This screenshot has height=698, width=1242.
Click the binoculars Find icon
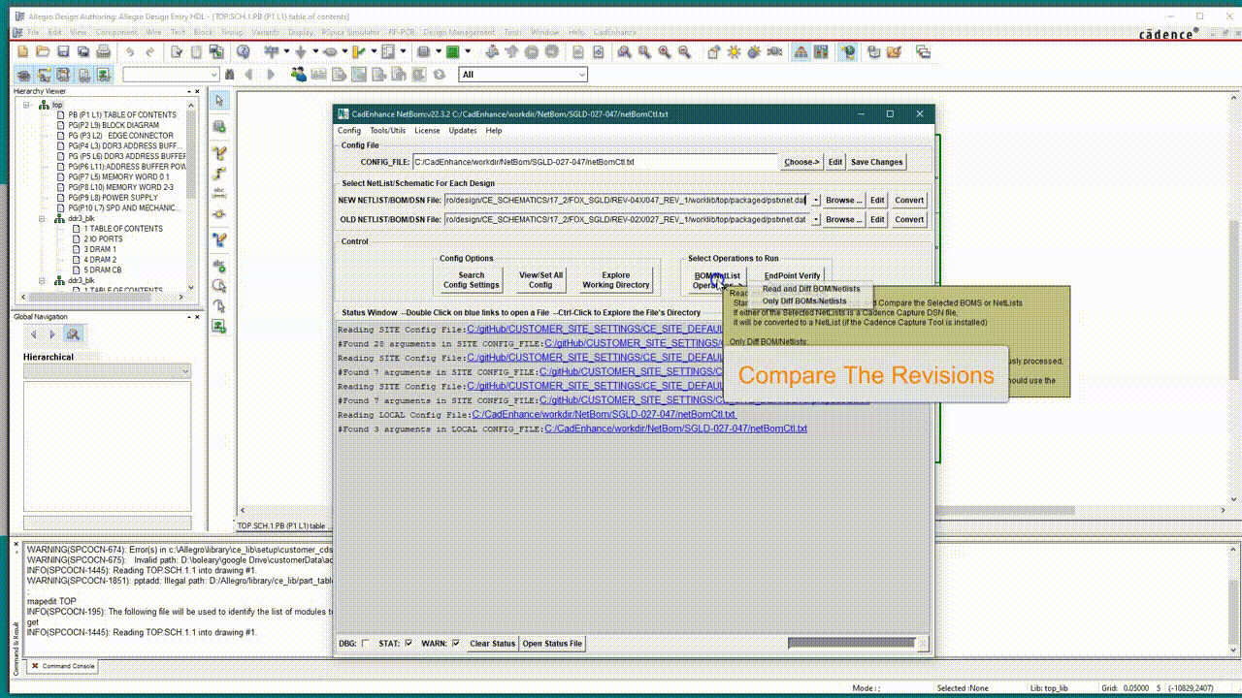(229, 75)
